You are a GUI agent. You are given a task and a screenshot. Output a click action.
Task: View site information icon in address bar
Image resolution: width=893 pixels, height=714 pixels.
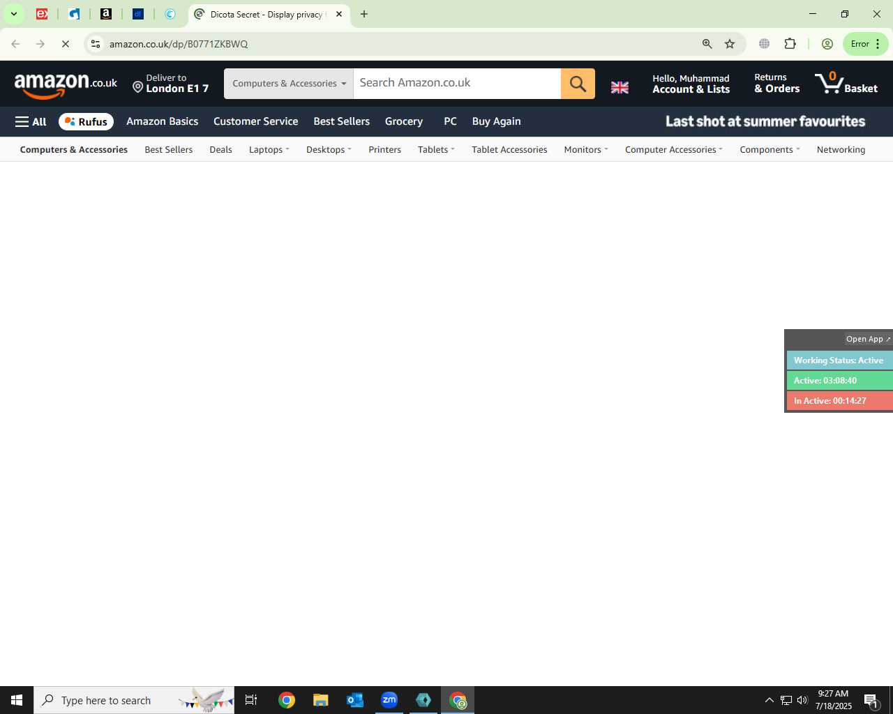96,44
